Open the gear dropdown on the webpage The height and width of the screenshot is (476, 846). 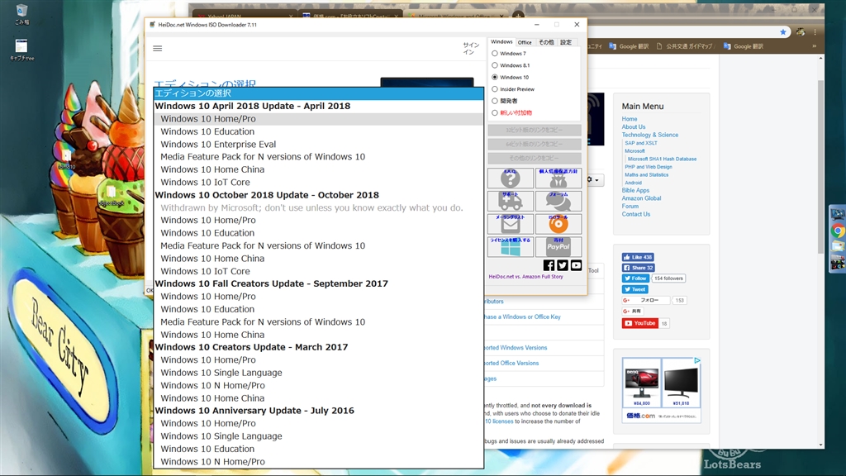593,179
